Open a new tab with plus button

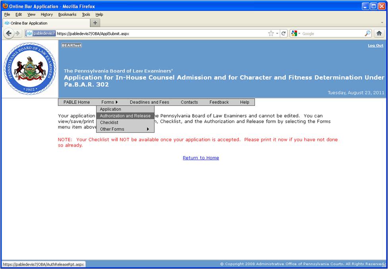pos(95,23)
